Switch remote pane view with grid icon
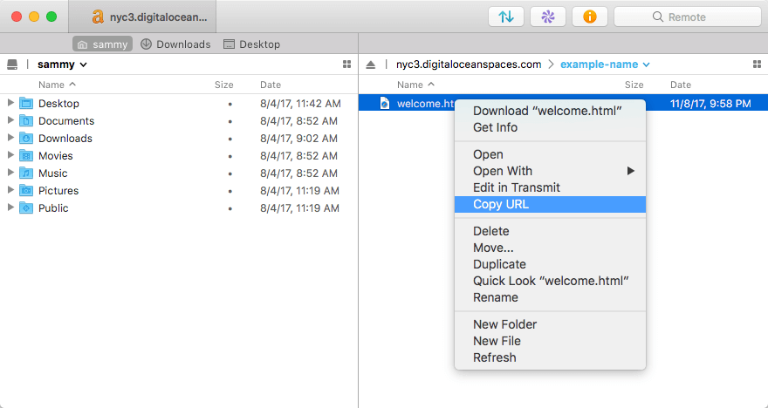 coord(757,65)
